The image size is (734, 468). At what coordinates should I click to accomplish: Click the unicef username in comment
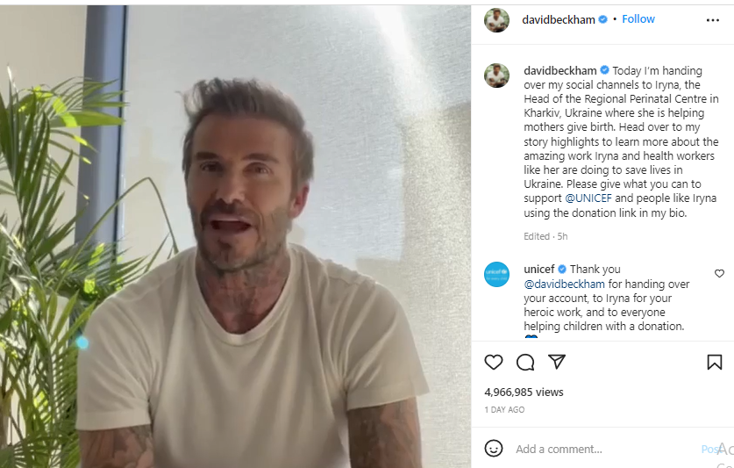(538, 270)
